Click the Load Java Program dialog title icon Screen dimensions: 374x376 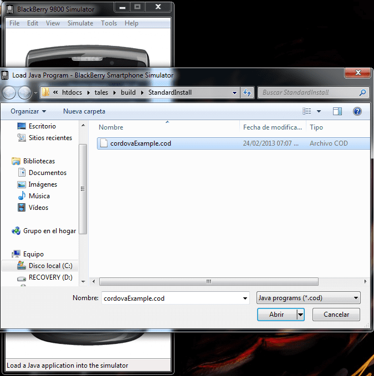5,75
